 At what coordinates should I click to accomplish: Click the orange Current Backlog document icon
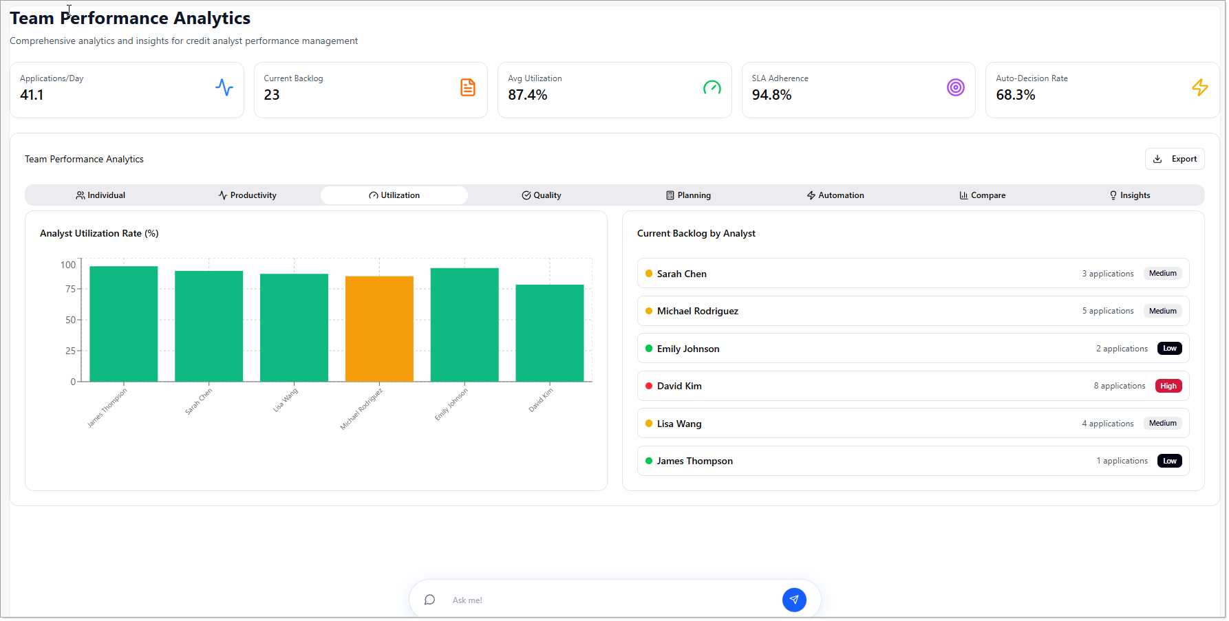468,87
